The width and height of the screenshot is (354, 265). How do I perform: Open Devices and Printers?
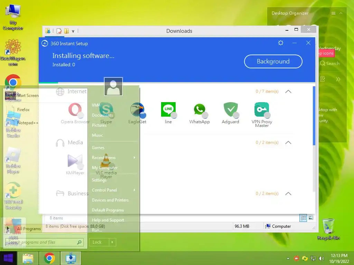coord(110,200)
